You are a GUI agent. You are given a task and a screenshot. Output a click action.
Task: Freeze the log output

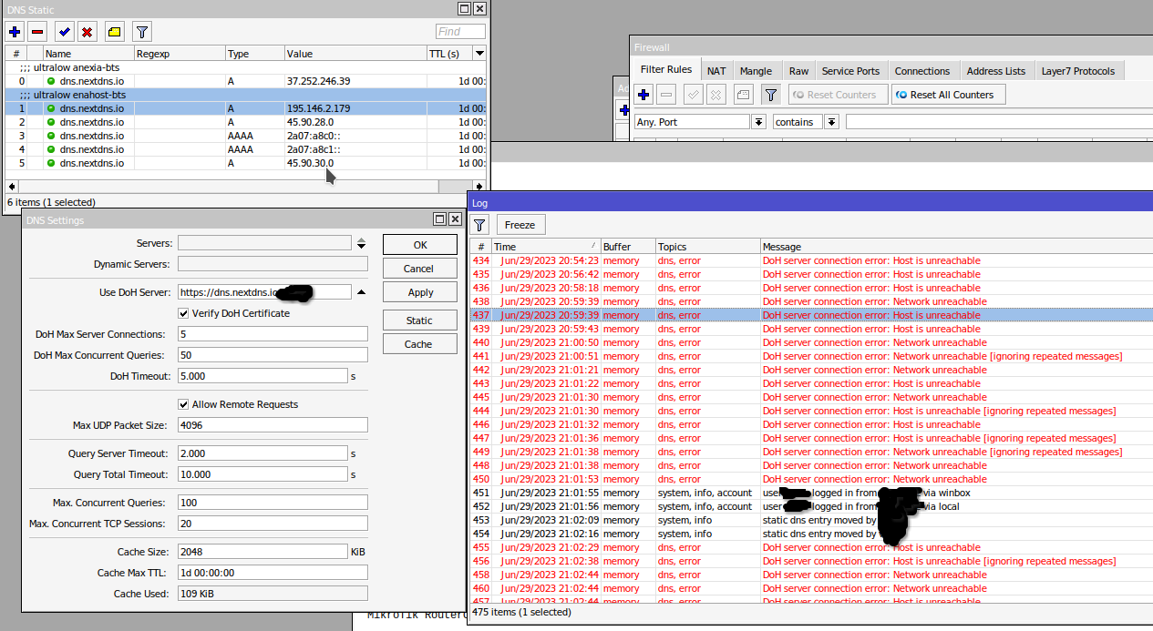(520, 224)
